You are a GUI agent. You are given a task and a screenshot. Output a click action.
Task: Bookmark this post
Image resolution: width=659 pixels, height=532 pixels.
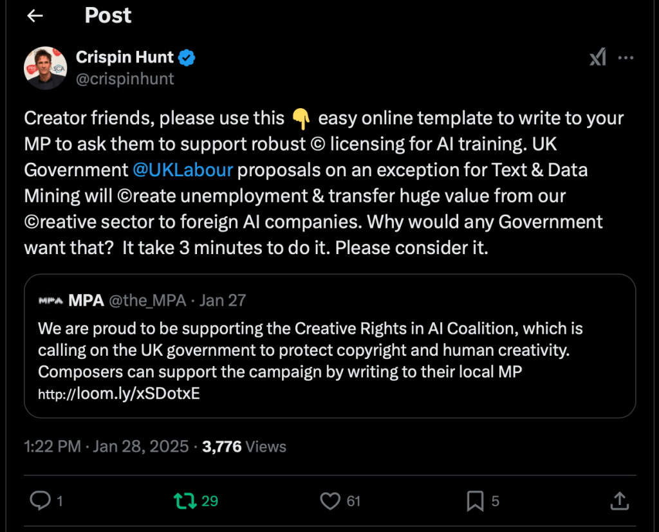pos(475,500)
